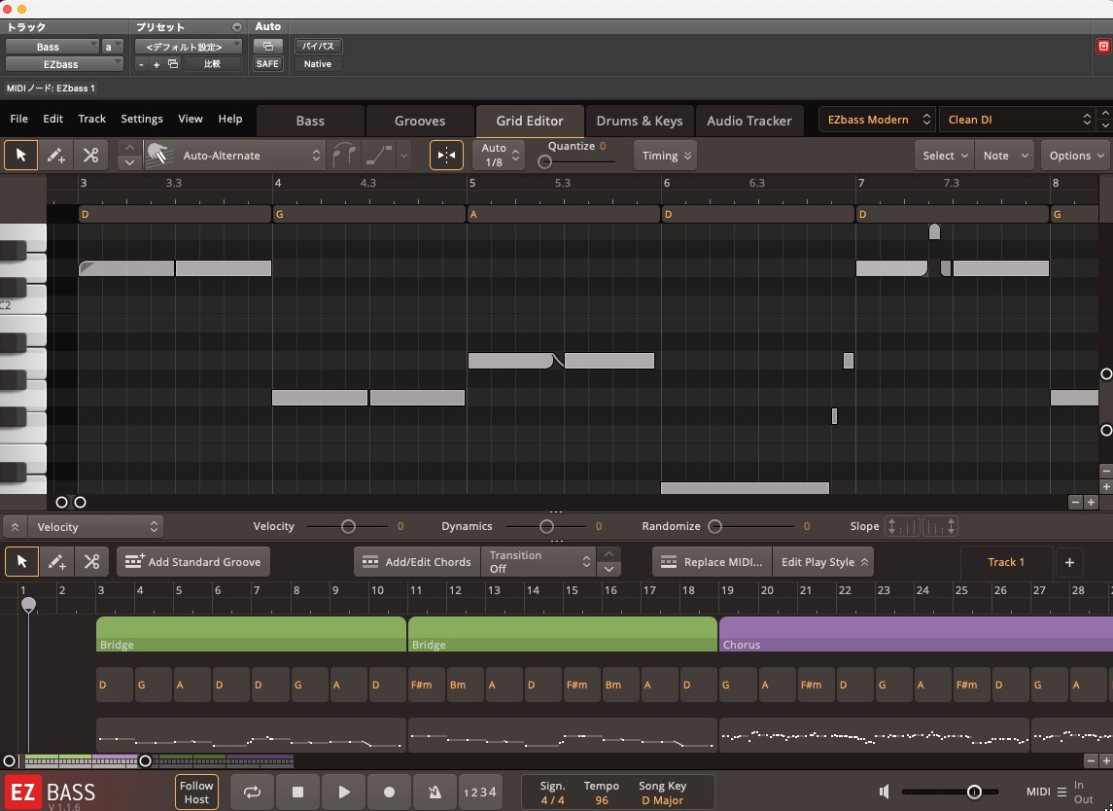Open the Transition Off dropdown
Screen dimensions: 1113x811
click(x=538, y=562)
